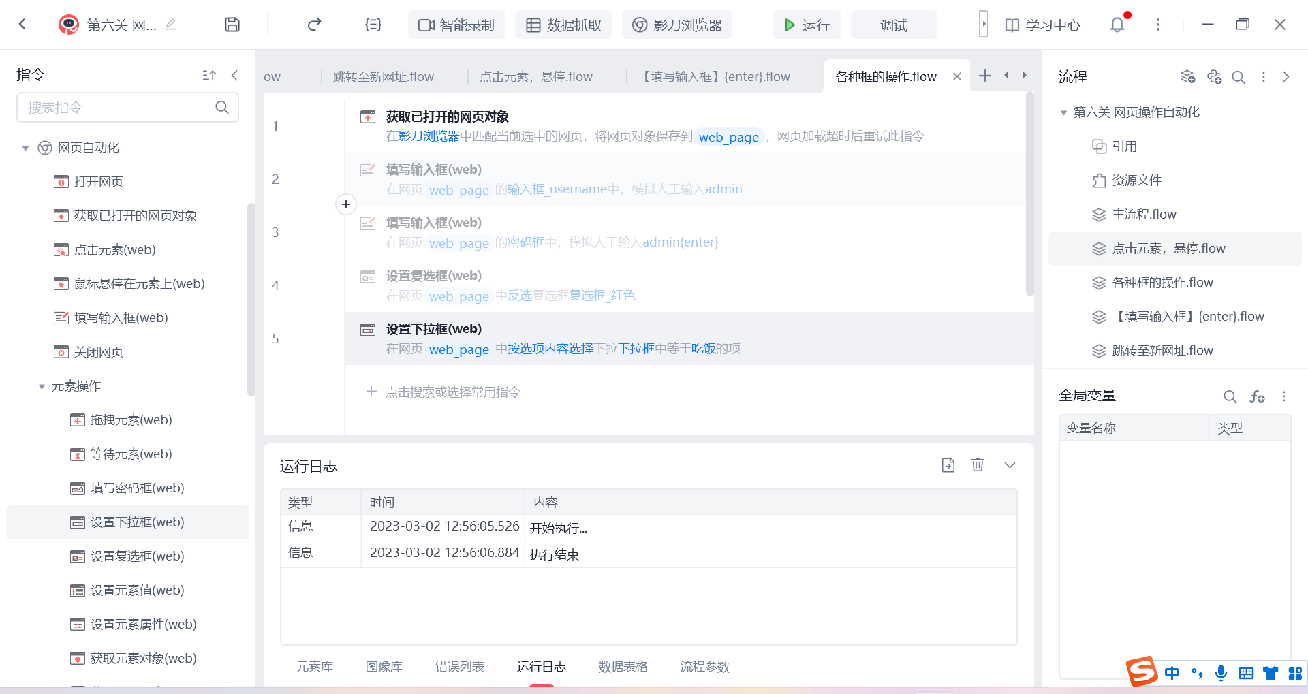Export the run log file icon

[x=948, y=465]
